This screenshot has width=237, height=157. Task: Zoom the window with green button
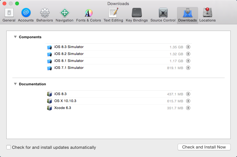click(17, 3)
